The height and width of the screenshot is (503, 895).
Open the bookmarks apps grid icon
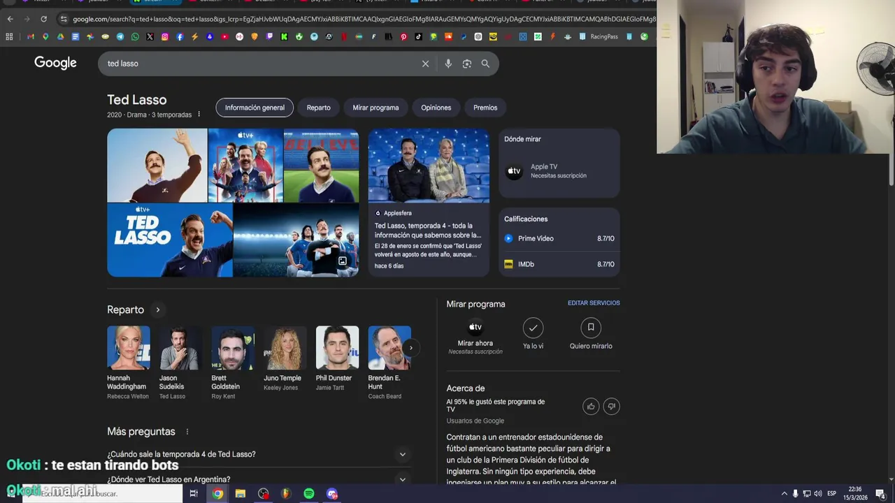[9, 36]
